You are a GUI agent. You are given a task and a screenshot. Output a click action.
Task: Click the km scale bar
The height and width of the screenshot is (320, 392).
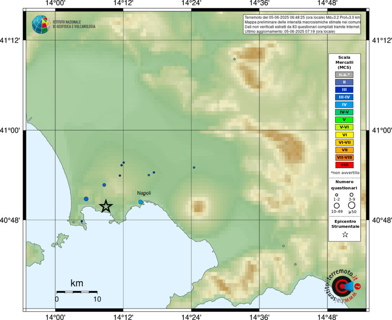77,292
